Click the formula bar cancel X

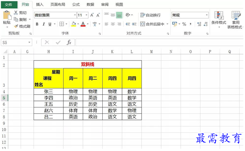coord(47,42)
